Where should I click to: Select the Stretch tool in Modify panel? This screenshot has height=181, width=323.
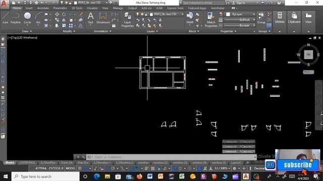click(57, 26)
